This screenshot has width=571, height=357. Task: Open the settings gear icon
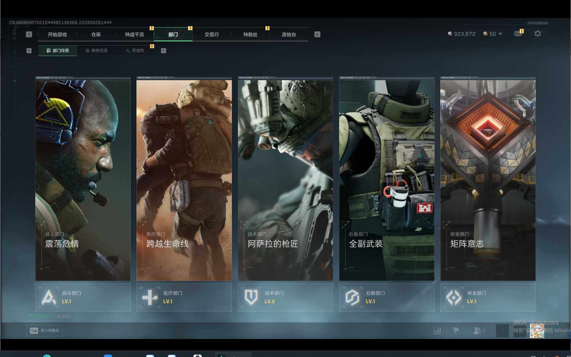coord(537,34)
